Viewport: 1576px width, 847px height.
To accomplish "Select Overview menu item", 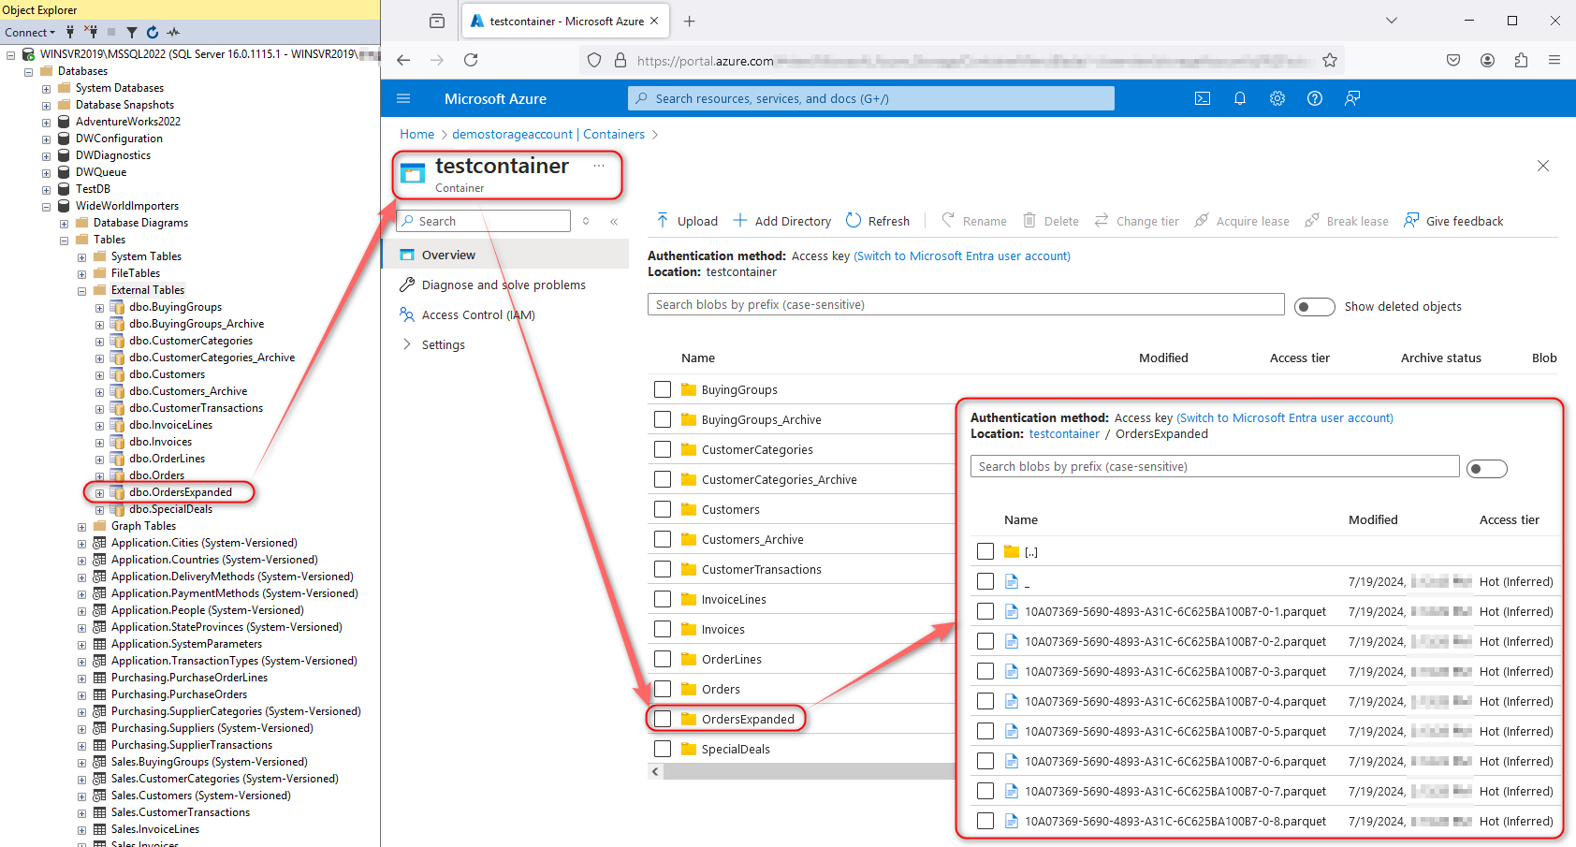I will click(505, 255).
